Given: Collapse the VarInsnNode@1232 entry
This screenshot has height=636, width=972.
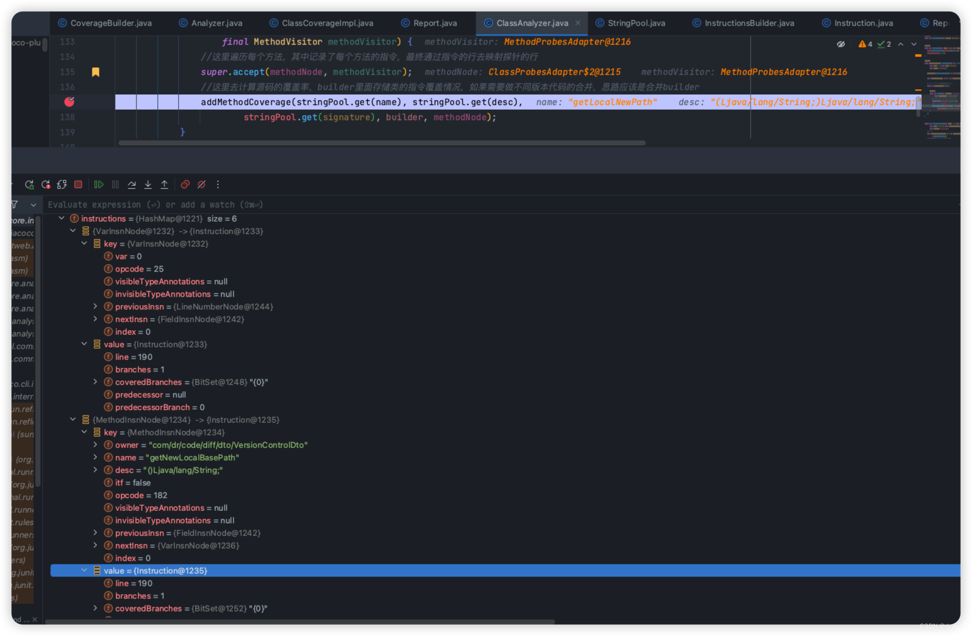Looking at the screenshot, I should [72, 231].
